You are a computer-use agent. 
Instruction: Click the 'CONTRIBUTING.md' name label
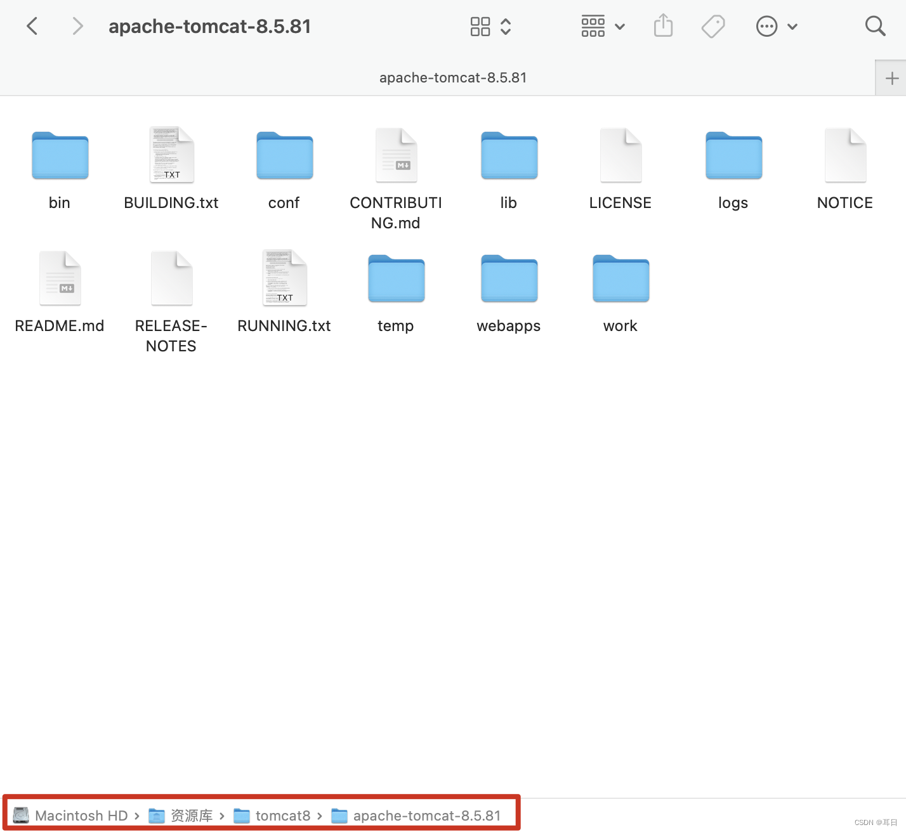point(396,213)
